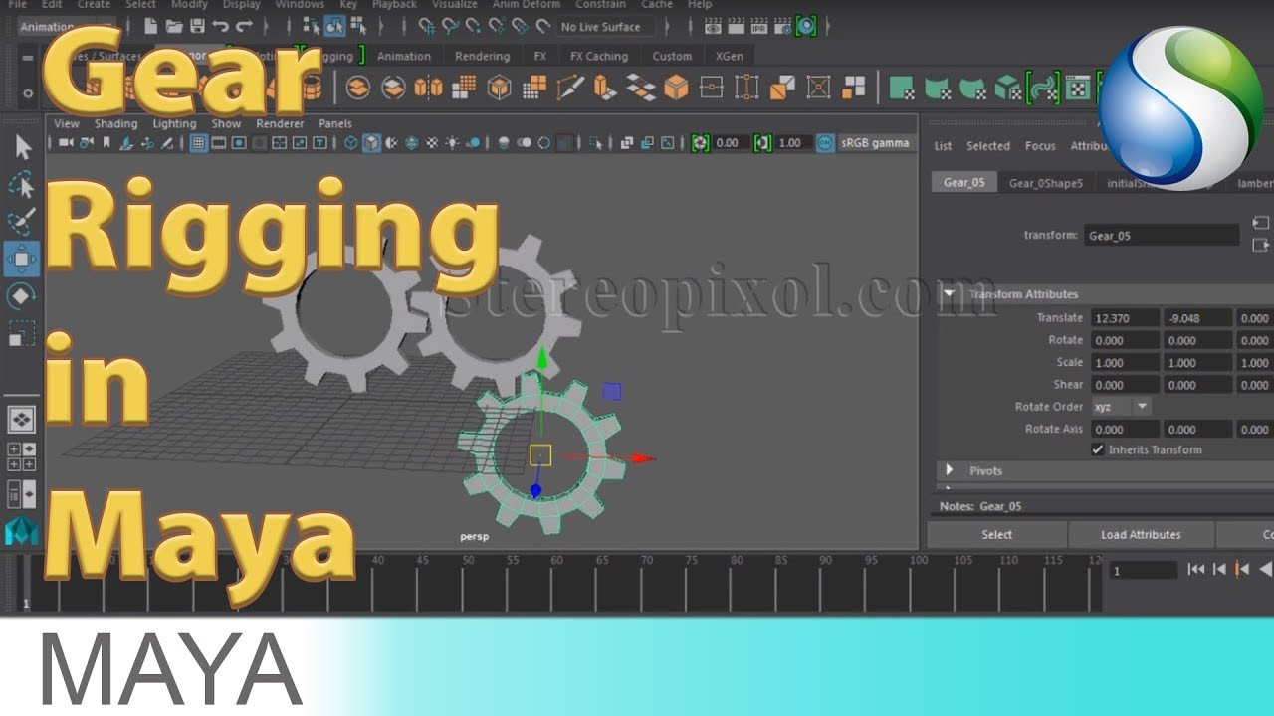Click the green plane texture shelf icon
This screenshot has height=716, width=1274.
click(x=902, y=89)
